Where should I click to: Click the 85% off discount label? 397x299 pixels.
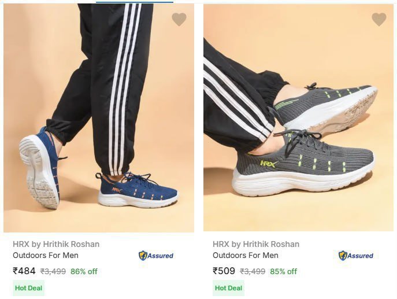click(x=284, y=271)
